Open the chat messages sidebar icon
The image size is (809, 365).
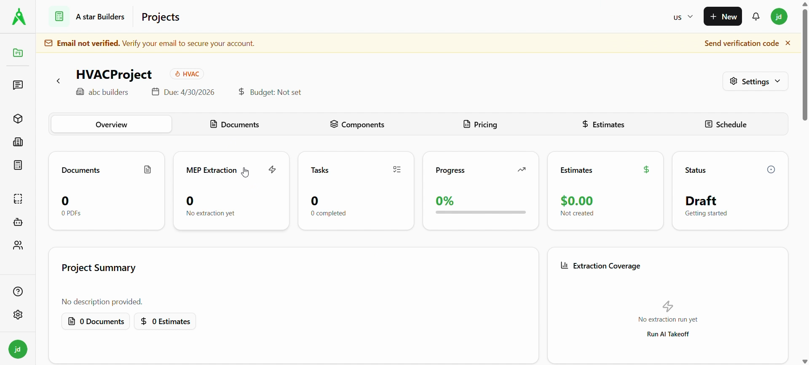click(18, 86)
